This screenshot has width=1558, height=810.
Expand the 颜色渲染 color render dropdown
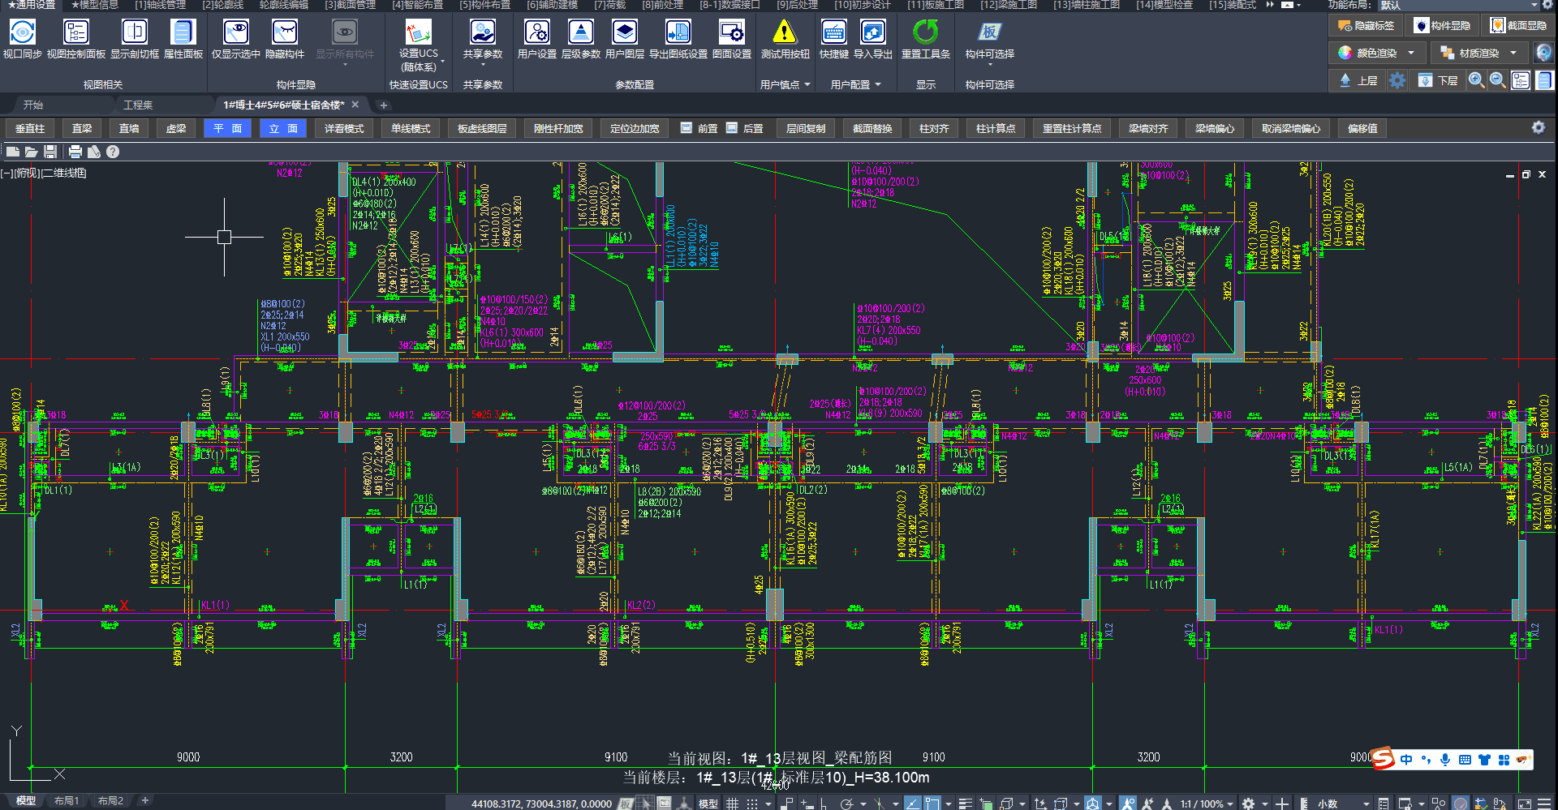tap(1411, 53)
